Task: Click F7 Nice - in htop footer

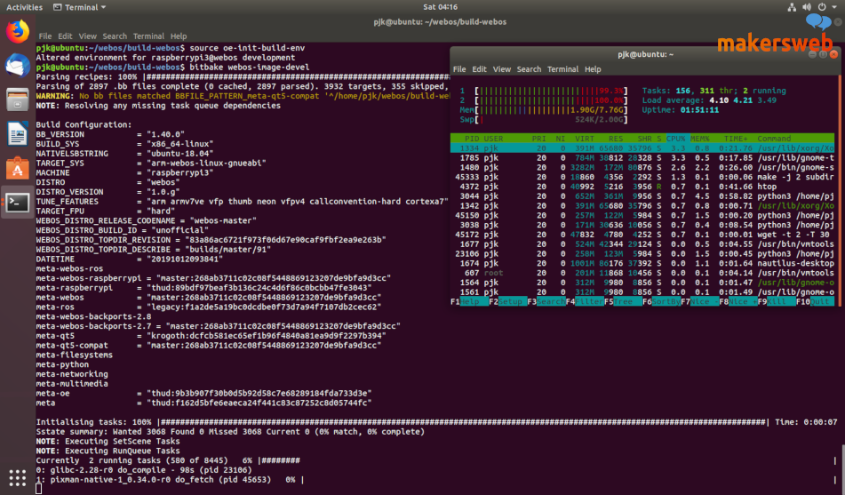Action: point(699,301)
